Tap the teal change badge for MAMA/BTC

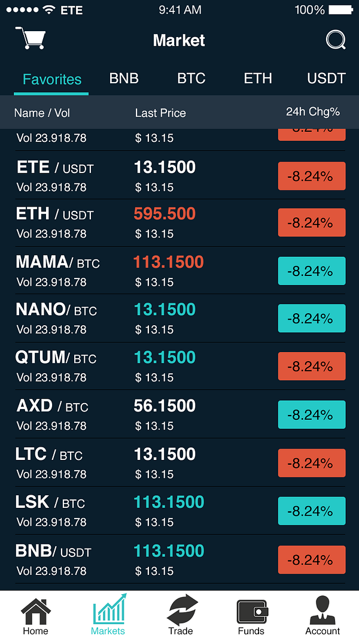coord(312,271)
